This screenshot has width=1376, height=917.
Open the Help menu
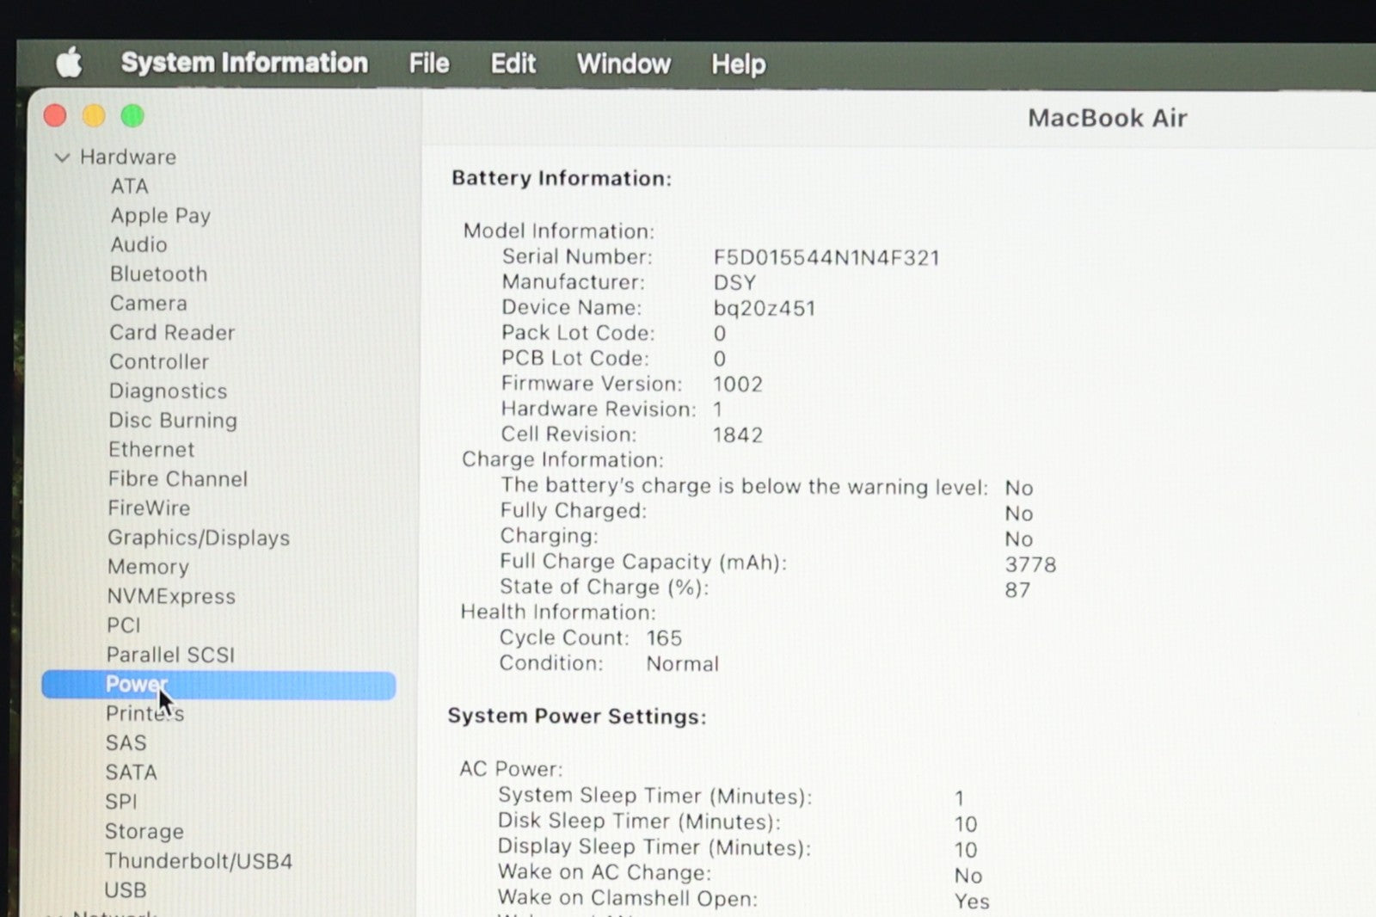738,64
